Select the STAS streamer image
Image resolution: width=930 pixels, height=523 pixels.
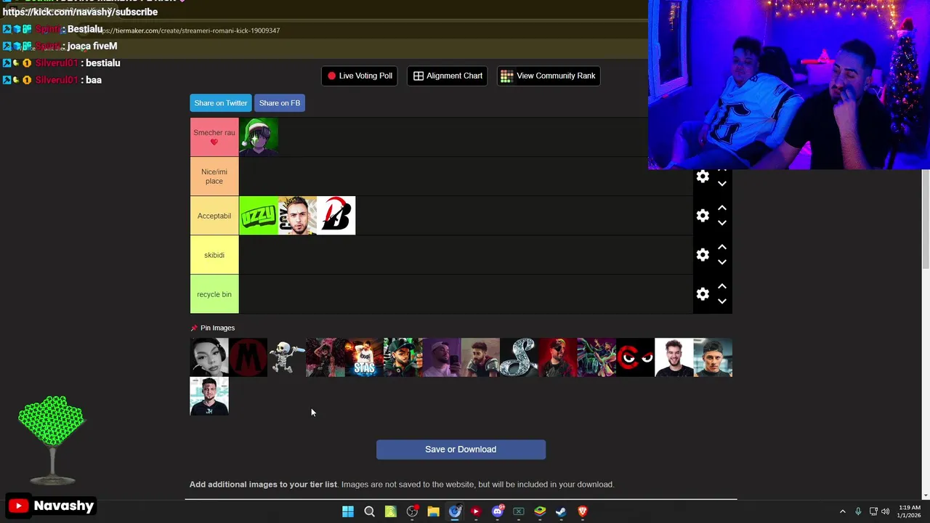pyautogui.click(x=364, y=357)
